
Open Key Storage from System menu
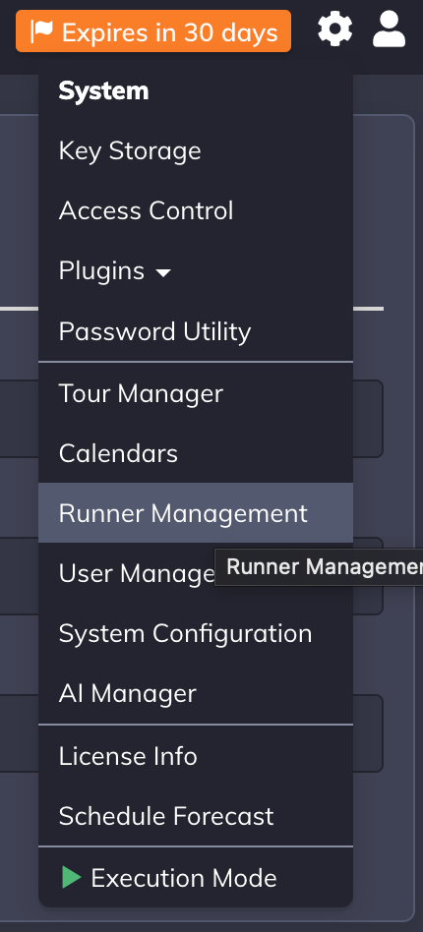(196, 151)
